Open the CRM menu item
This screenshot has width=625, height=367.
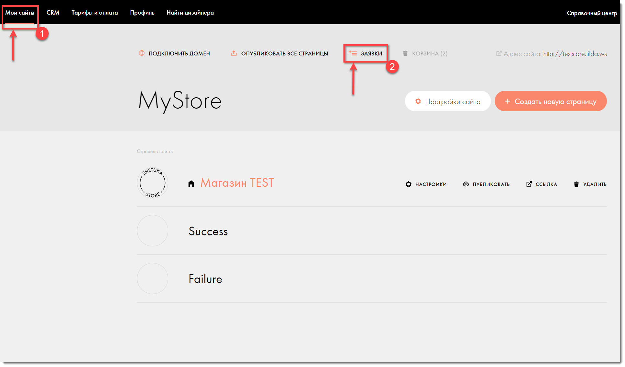tap(53, 13)
